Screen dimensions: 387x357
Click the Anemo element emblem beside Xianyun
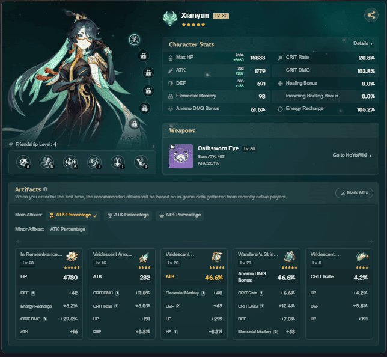(x=170, y=19)
